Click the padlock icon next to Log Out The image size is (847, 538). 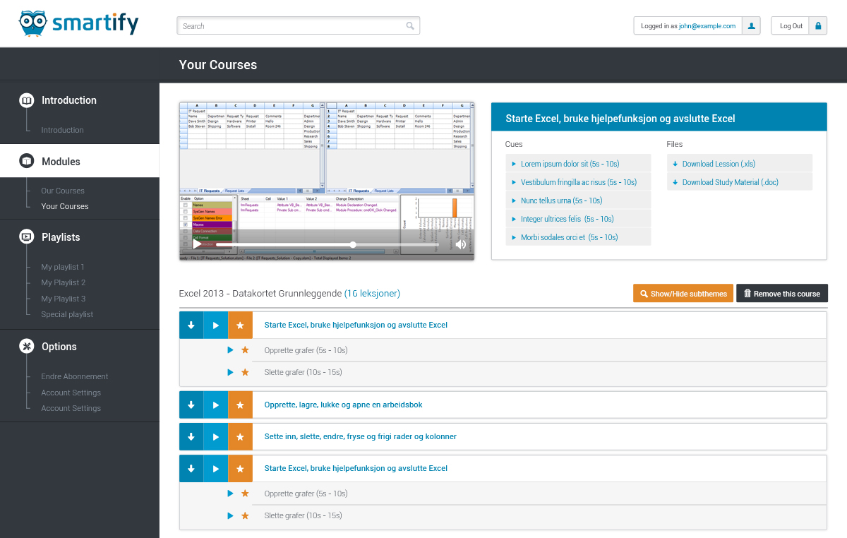coord(818,26)
